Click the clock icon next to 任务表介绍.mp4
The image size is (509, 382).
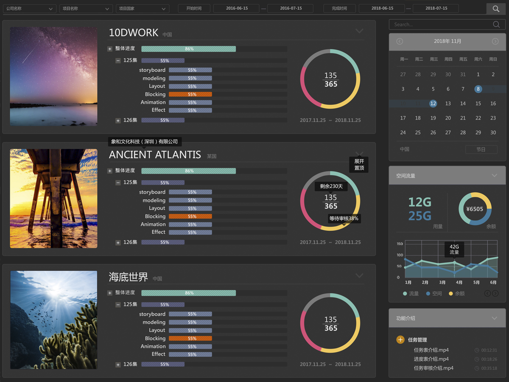click(x=477, y=351)
